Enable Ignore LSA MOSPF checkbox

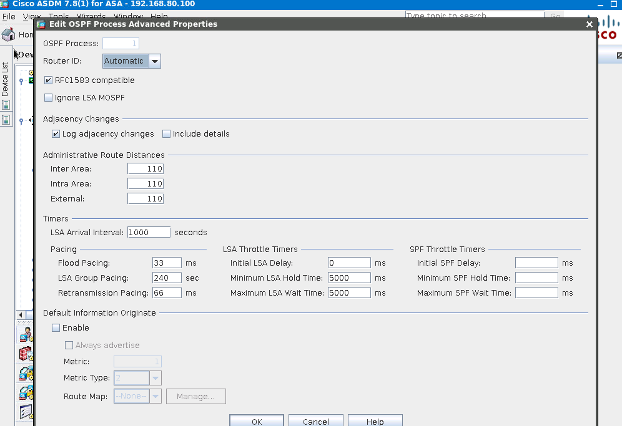[x=48, y=98]
